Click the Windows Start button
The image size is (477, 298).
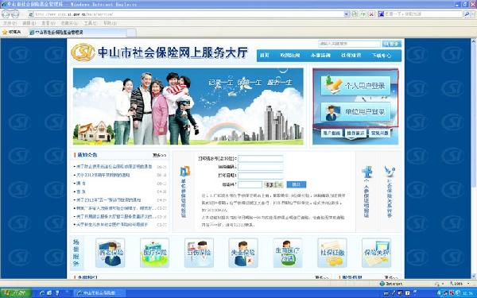tap(16, 292)
